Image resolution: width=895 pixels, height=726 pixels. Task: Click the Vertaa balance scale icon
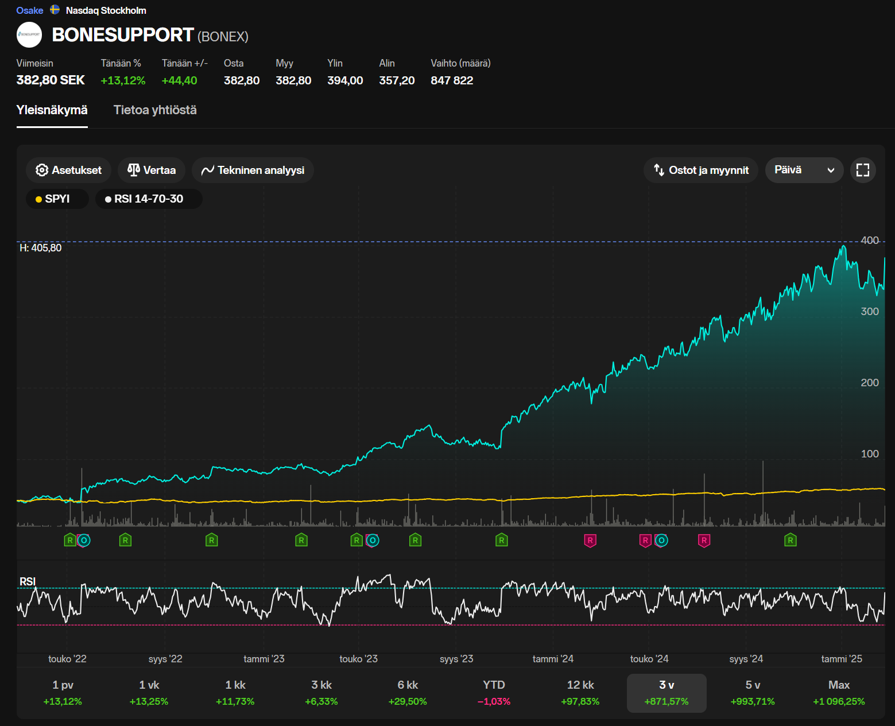pos(134,170)
